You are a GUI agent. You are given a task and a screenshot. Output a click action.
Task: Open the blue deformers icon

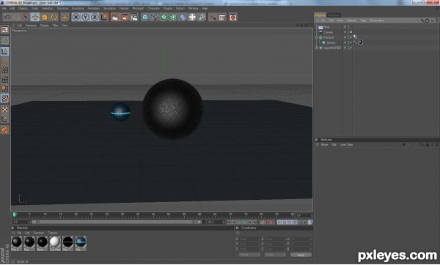point(183,18)
